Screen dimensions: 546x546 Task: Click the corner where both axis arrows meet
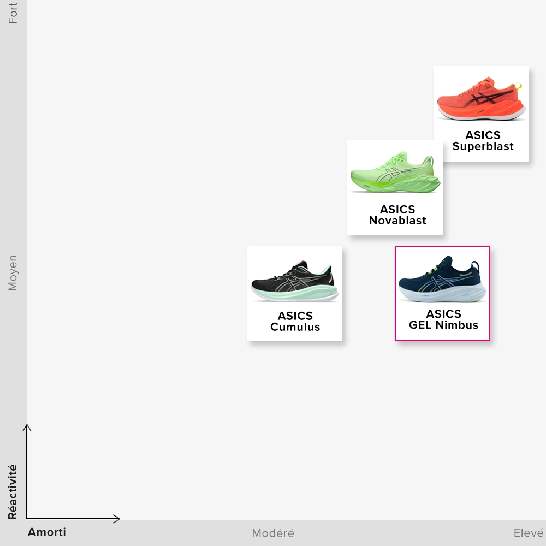(x=27, y=518)
